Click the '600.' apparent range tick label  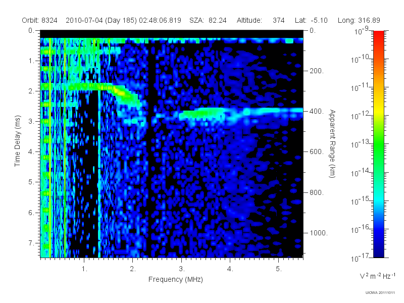[x=317, y=152]
